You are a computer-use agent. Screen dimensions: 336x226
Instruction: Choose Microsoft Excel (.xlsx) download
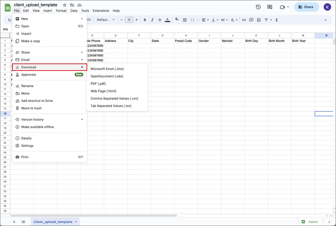point(117,69)
